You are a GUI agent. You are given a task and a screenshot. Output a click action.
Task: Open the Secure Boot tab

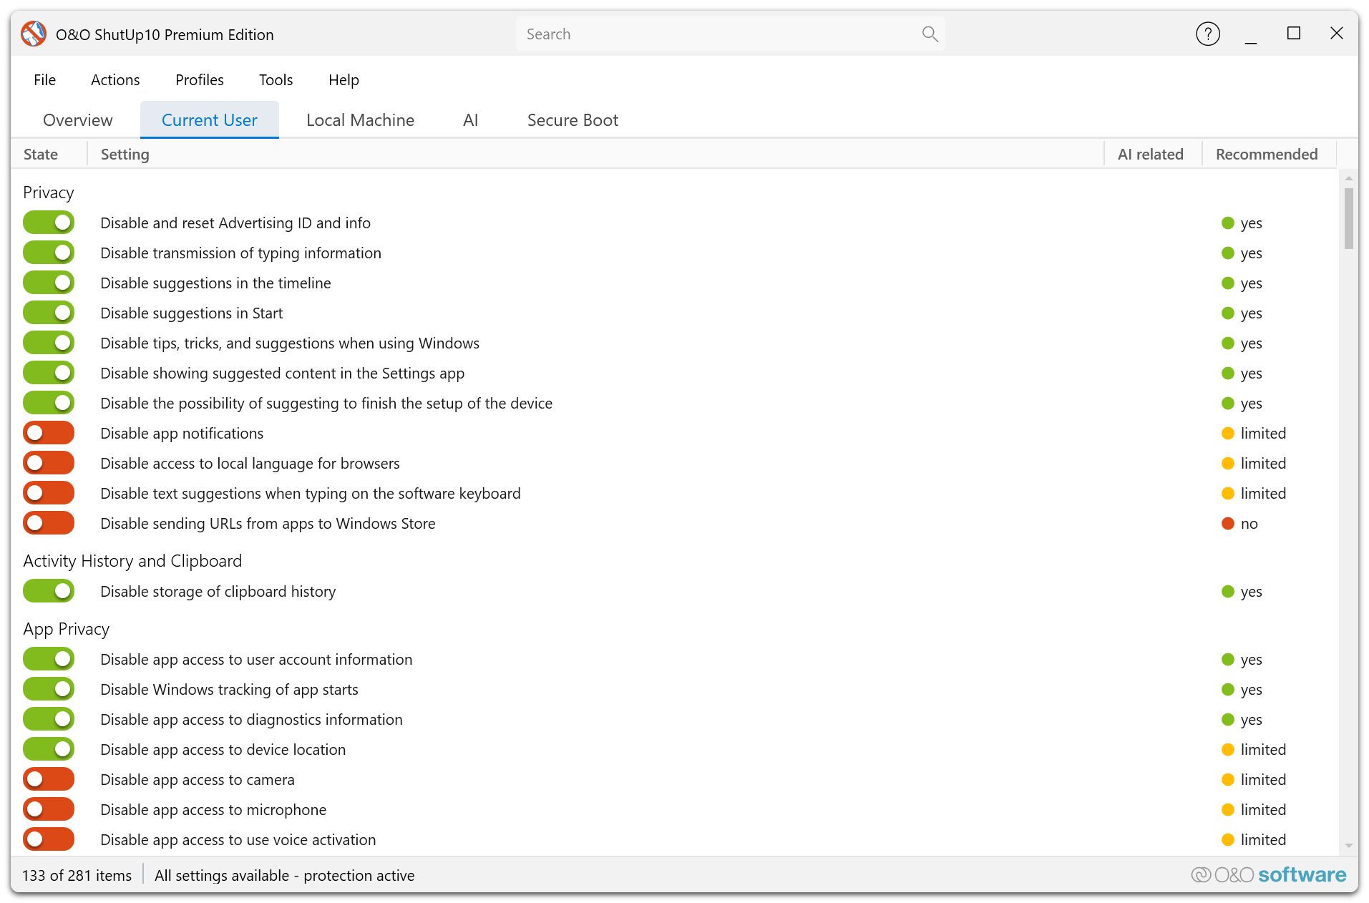[x=573, y=119]
